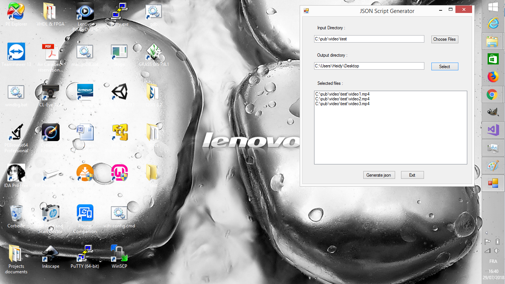This screenshot has width=505, height=284.
Task: Select the PE Explorer desktop icon
Action: 16,15
